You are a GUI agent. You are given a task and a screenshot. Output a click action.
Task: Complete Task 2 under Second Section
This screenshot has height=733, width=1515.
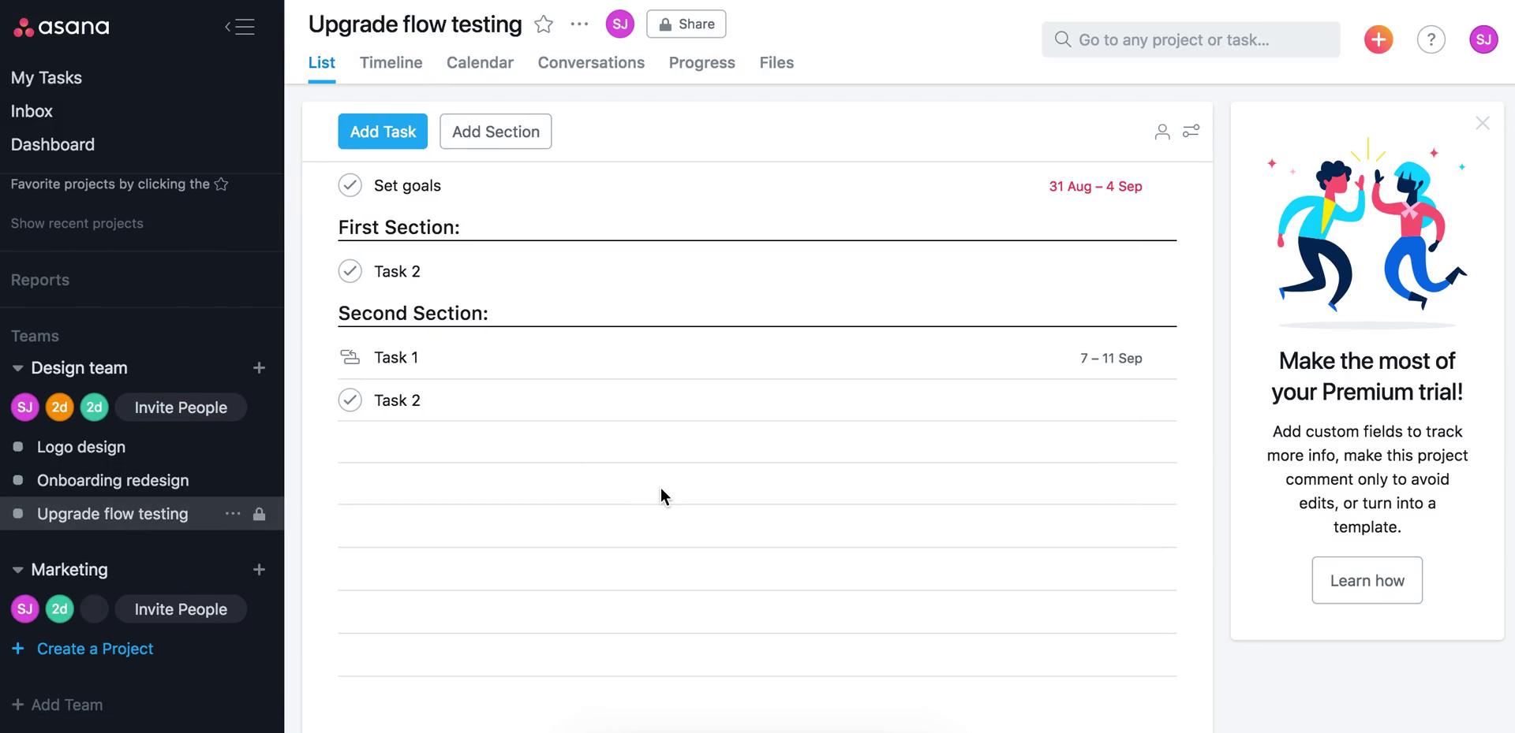350,400
